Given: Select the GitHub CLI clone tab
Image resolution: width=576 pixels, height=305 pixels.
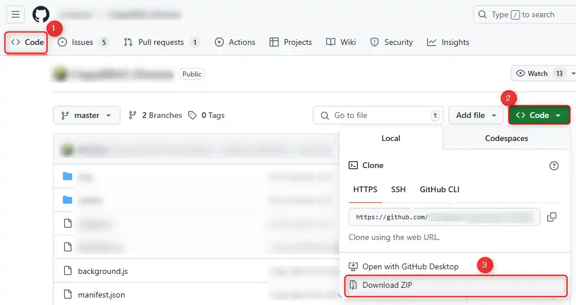Looking at the screenshot, I should [x=439, y=190].
